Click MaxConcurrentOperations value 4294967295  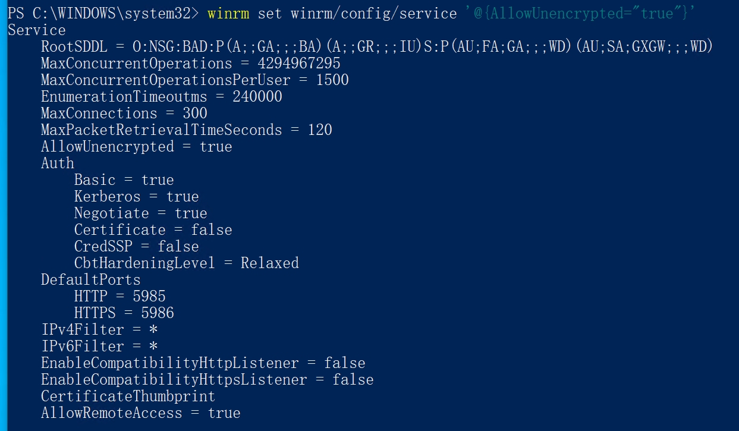click(x=299, y=63)
